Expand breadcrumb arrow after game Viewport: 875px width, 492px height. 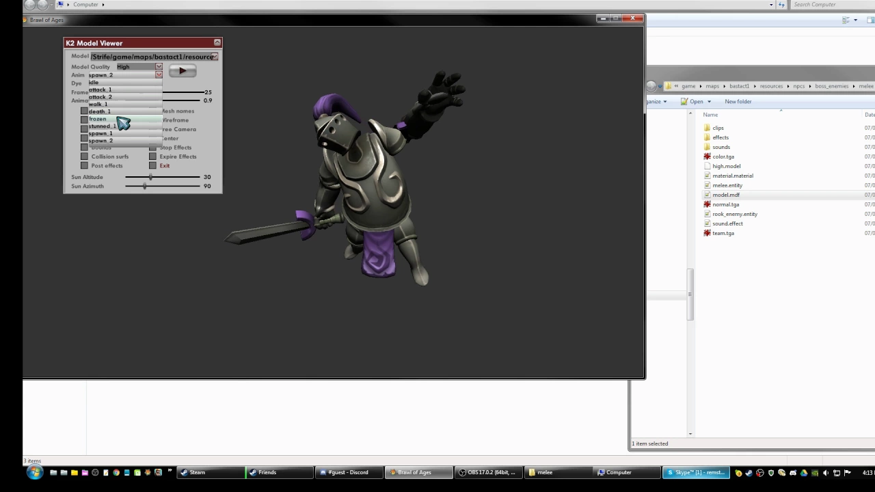[x=700, y=86]
